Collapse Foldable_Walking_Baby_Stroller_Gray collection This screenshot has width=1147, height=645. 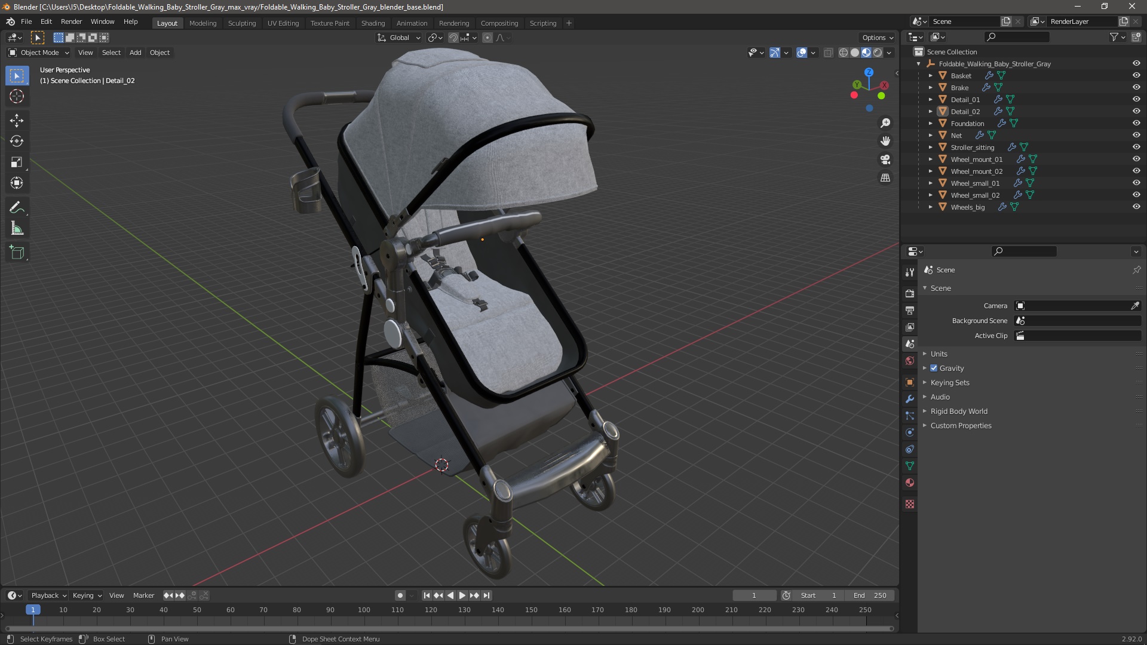[918, 64]
